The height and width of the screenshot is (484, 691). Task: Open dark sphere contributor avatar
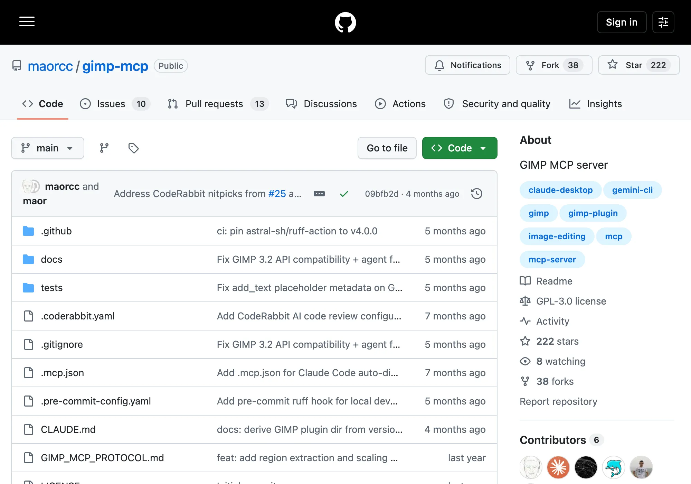click(586, 467)
